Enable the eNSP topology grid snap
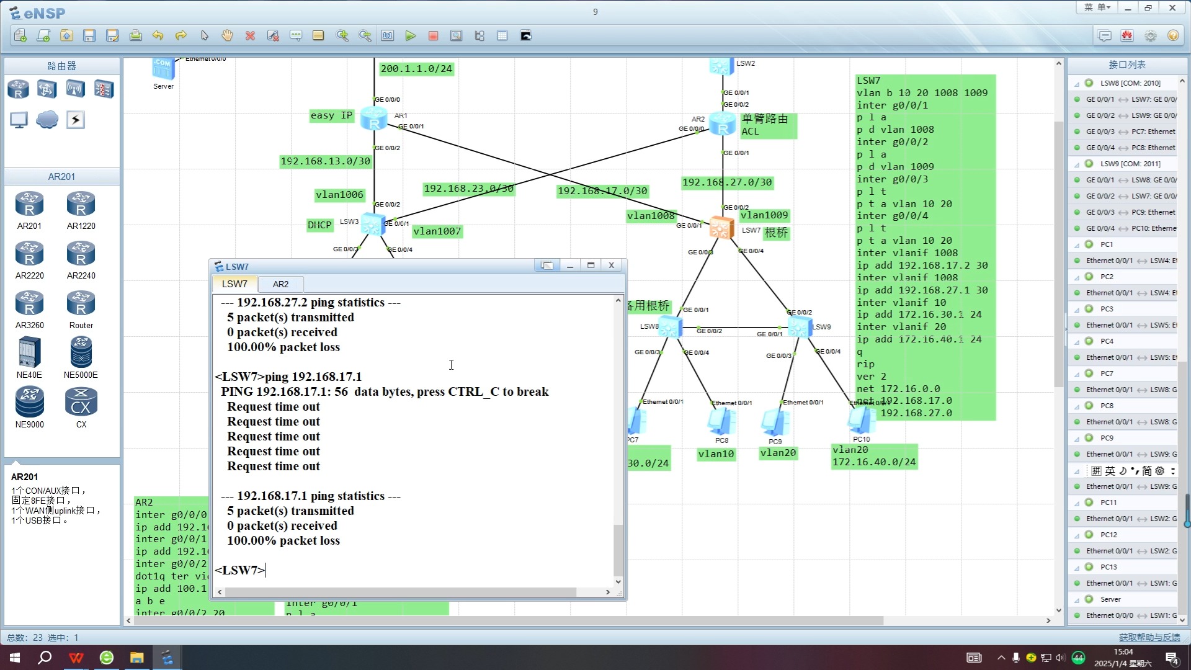The image size is (1191, 670). tap(503, 35)
